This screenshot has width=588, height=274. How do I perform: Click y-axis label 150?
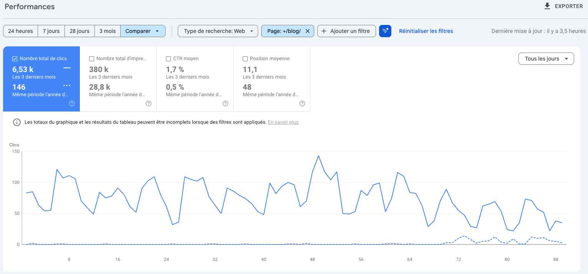(15, 151)
